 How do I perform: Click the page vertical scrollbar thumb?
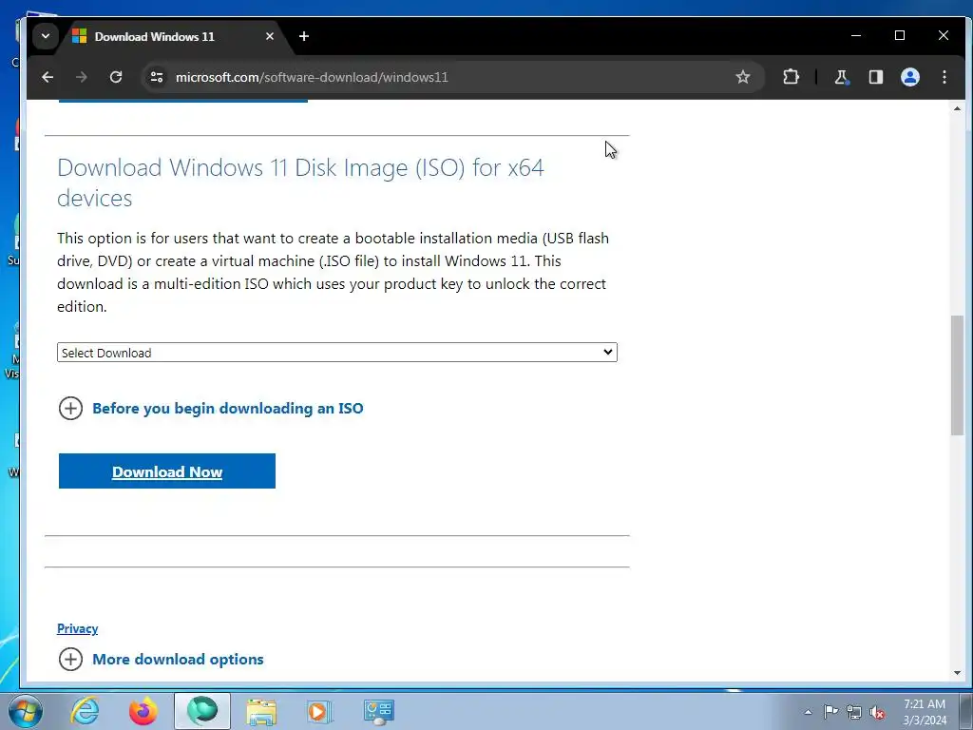coord(957,375)
